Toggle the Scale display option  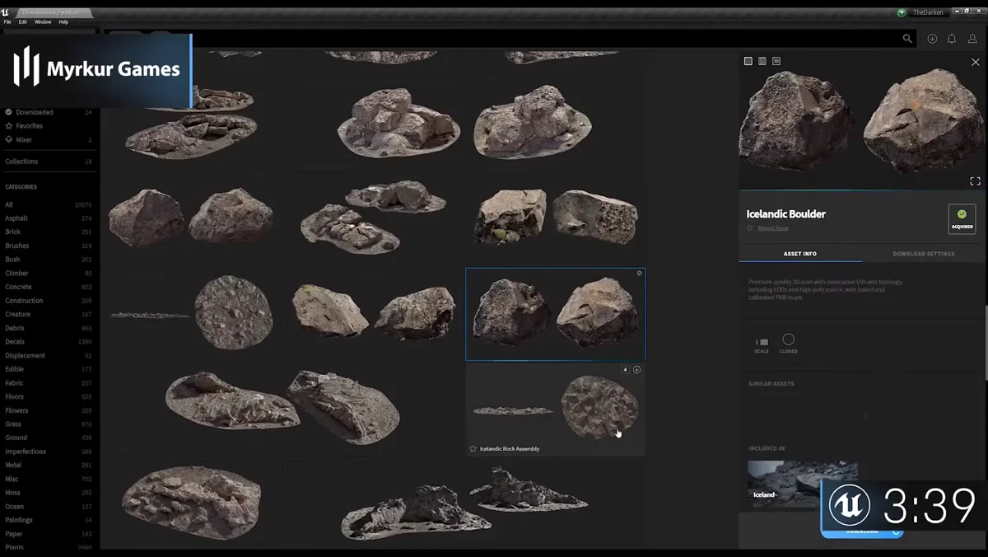click(x=761, y=344)
